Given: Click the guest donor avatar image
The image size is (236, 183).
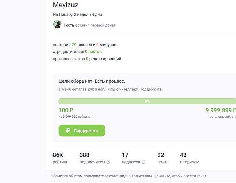Looking at the screenshot, I should tap(57, 24).
